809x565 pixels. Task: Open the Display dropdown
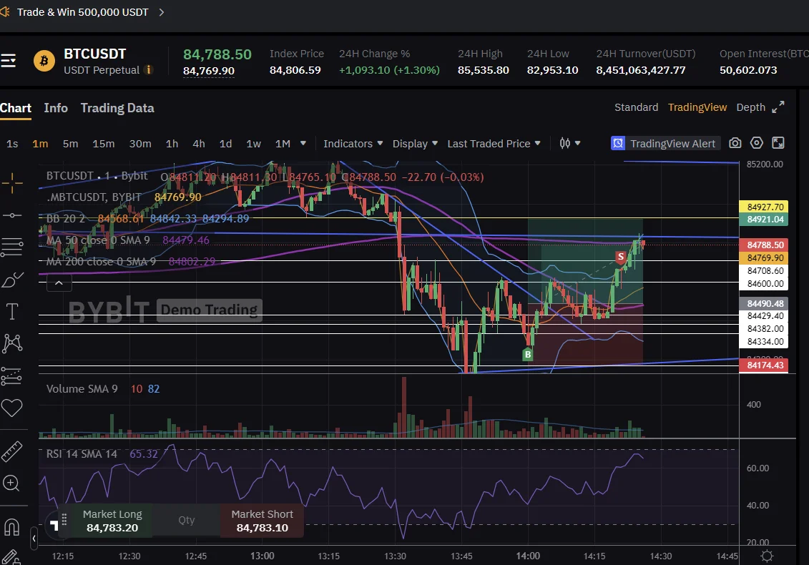point(415,144)
